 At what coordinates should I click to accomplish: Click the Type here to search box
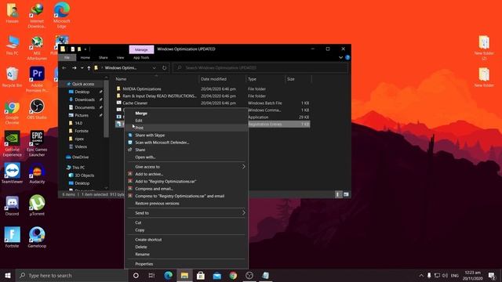(x=71, y=275)
